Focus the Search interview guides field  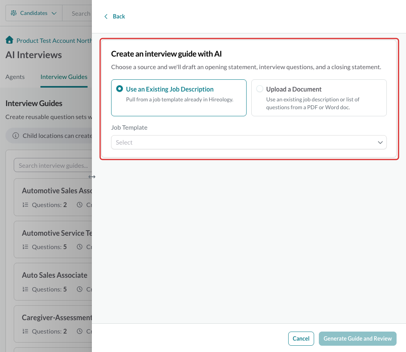pos(53,165)
